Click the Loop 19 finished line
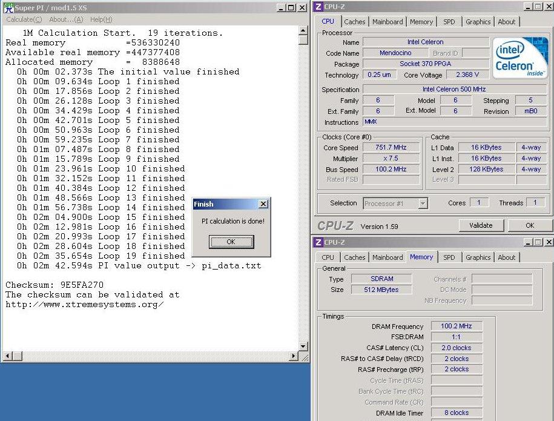The height and width of the screenshot is (421, 554). [x=101, y=256]
